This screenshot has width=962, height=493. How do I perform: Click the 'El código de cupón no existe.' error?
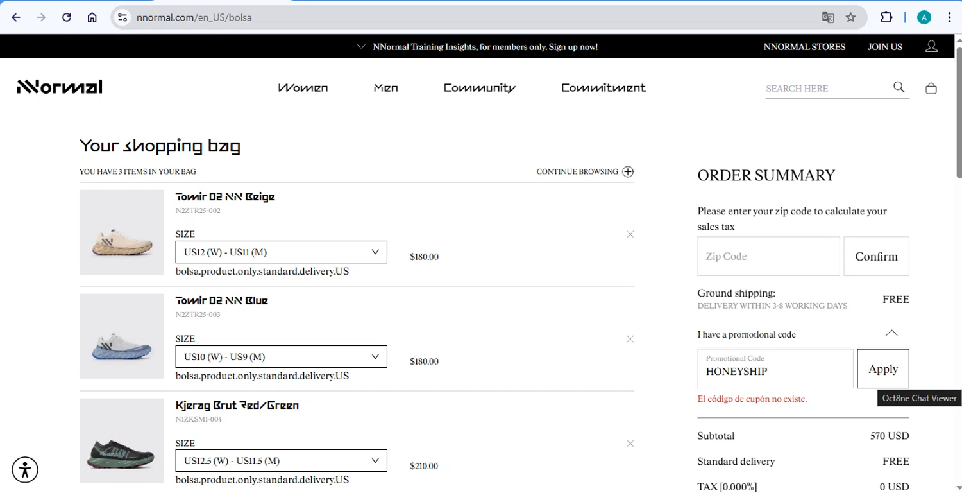pos(752,399)
